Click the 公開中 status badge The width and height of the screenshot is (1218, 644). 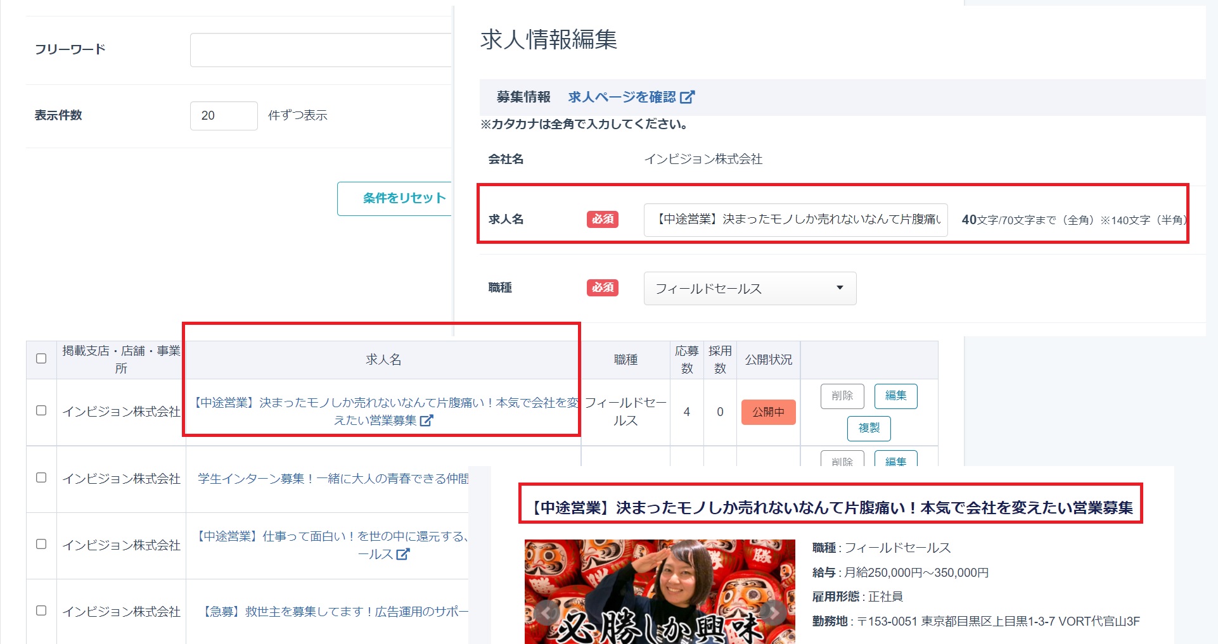point(768,412)
